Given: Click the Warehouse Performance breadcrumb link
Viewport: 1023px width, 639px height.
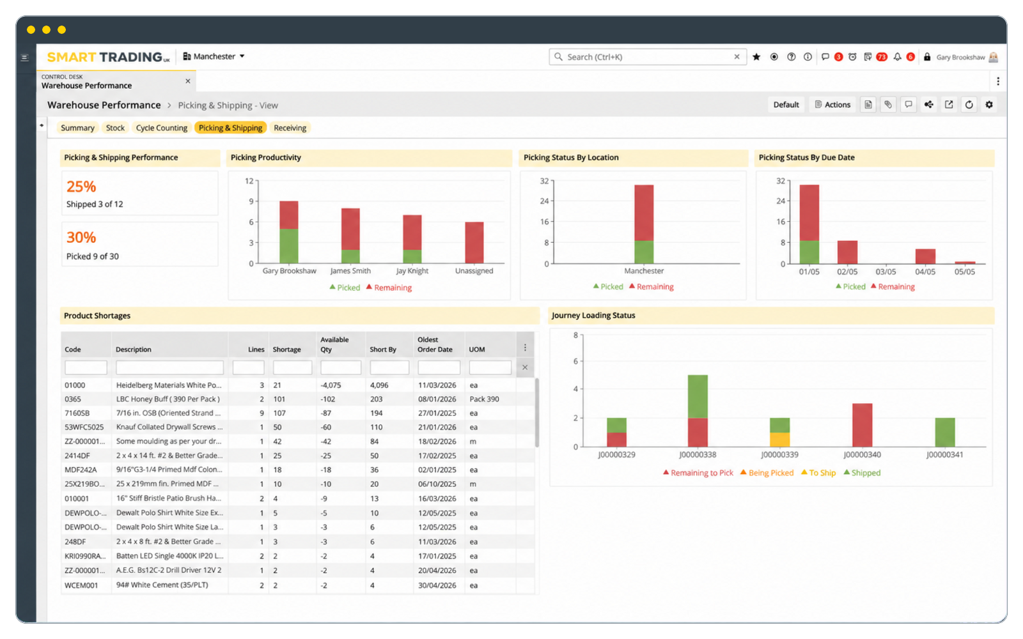Looking at the screenshot, I should coord(104,105).
